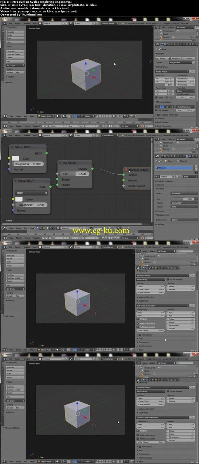This screenshot has width=199, height=464.
Task: Click World outliner icon in node editor frame
Action: click(162, 146)
